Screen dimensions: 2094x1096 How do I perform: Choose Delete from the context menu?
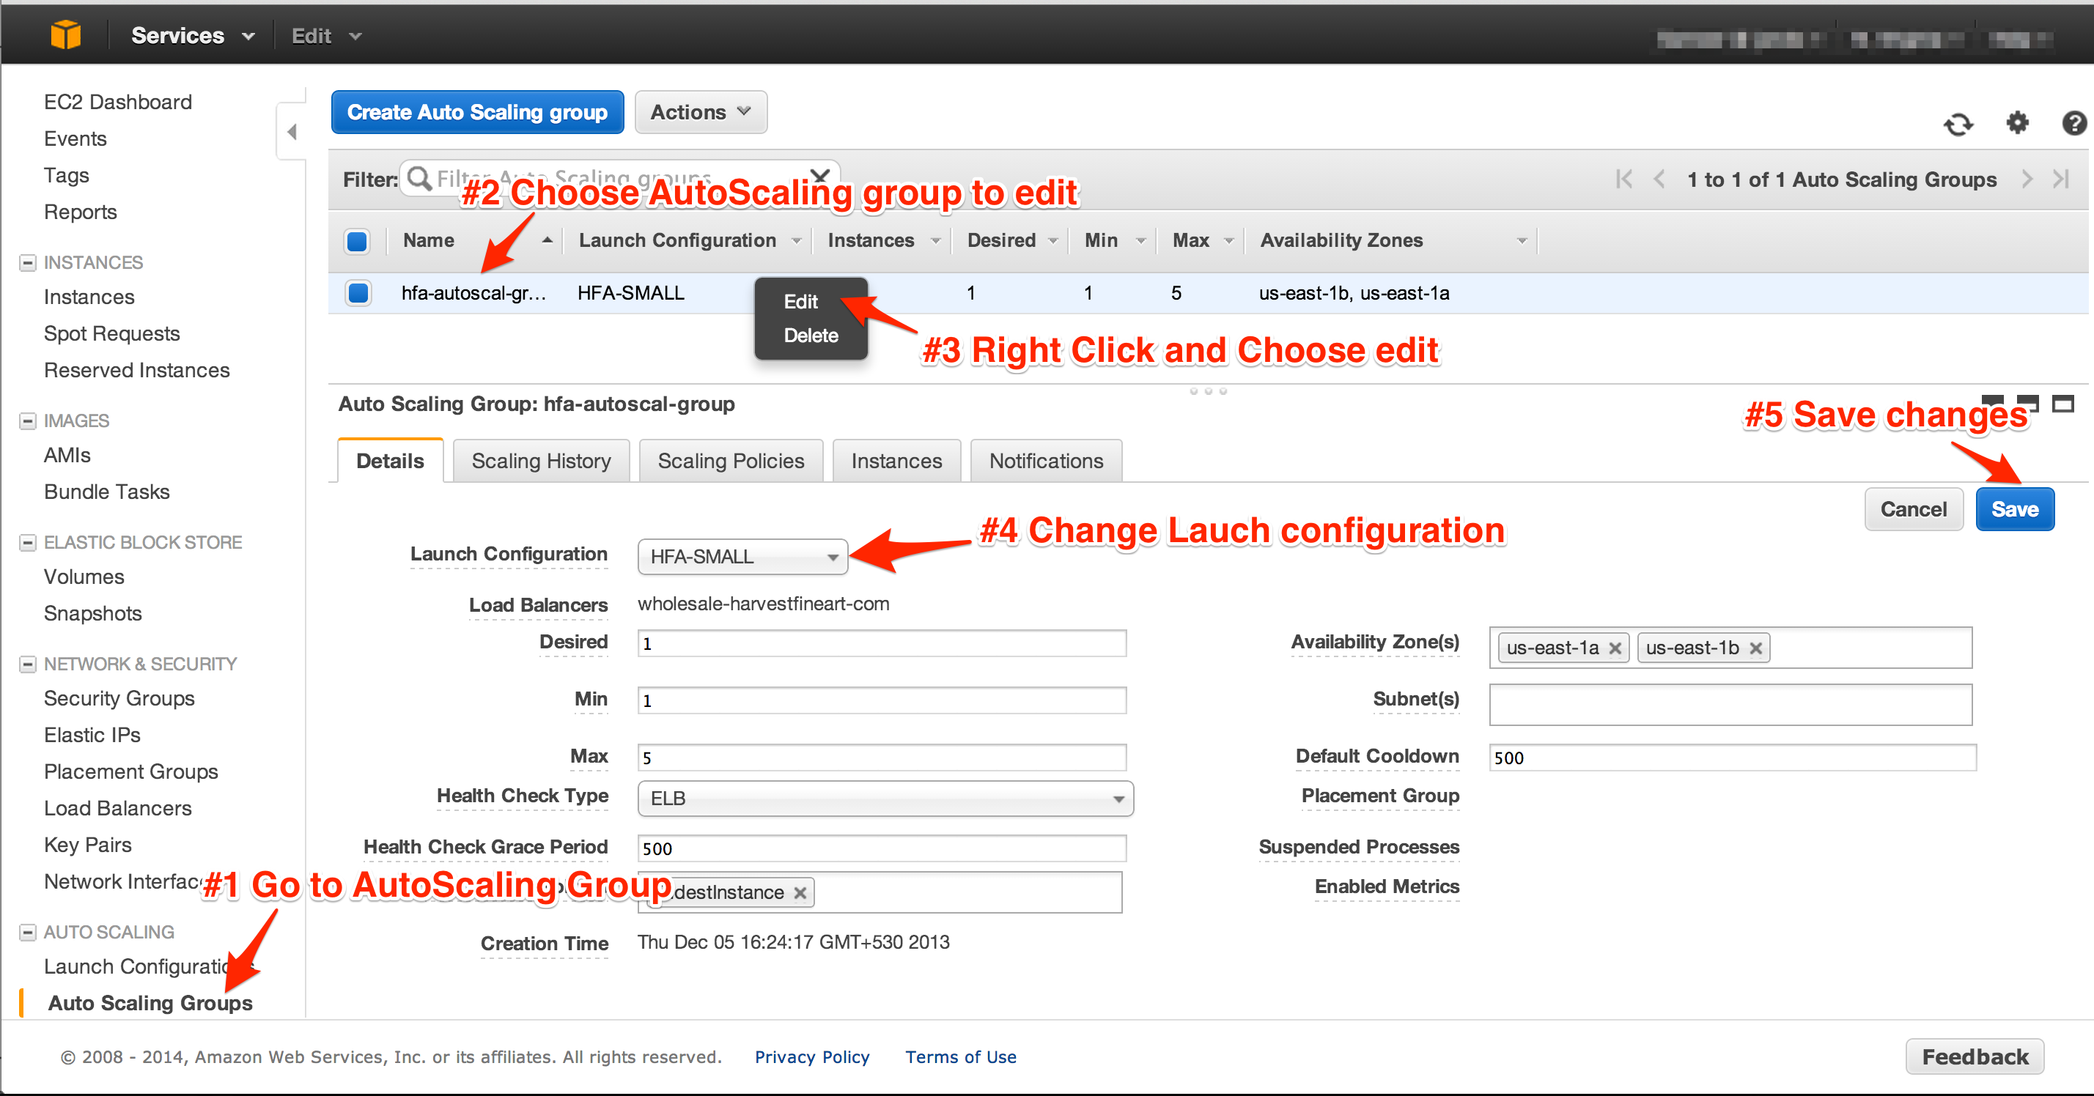coord(811,336)
